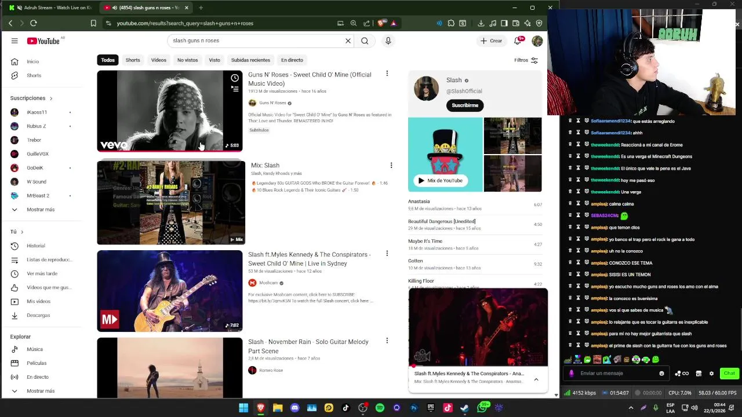This screenshot has width=742, height=417.
Task: Show hidden system tray icons
Action: [x=631, y=408]
